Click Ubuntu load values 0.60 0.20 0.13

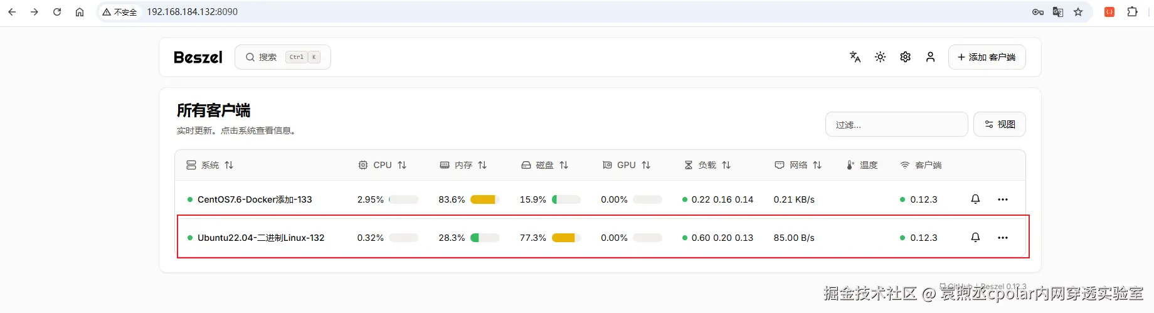tap(722, 238)
